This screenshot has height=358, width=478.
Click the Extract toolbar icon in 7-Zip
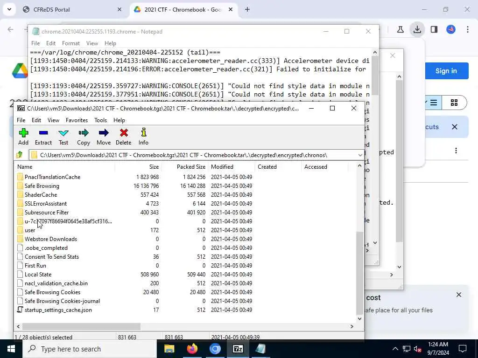[43, 137]
